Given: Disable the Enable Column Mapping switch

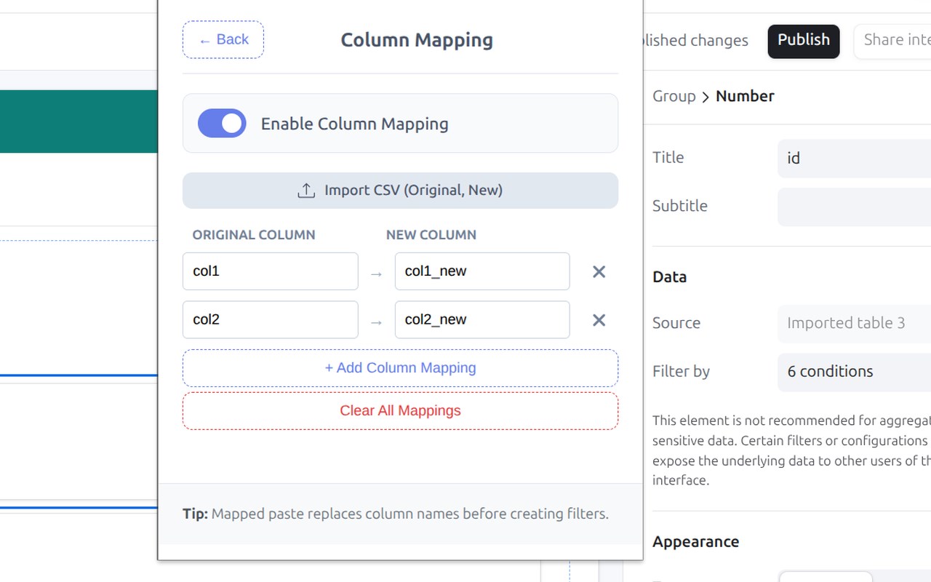Looking at the screenshot, I should tap(222, 124).
